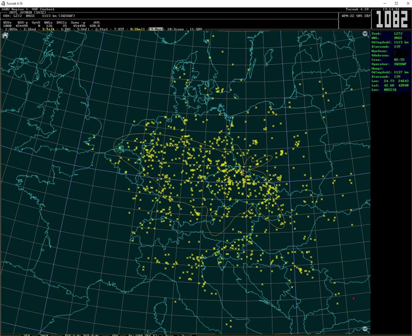Close the Tucnak 4.18 window
This screenshot has height=336, width=412.
(x=407, y=3)
